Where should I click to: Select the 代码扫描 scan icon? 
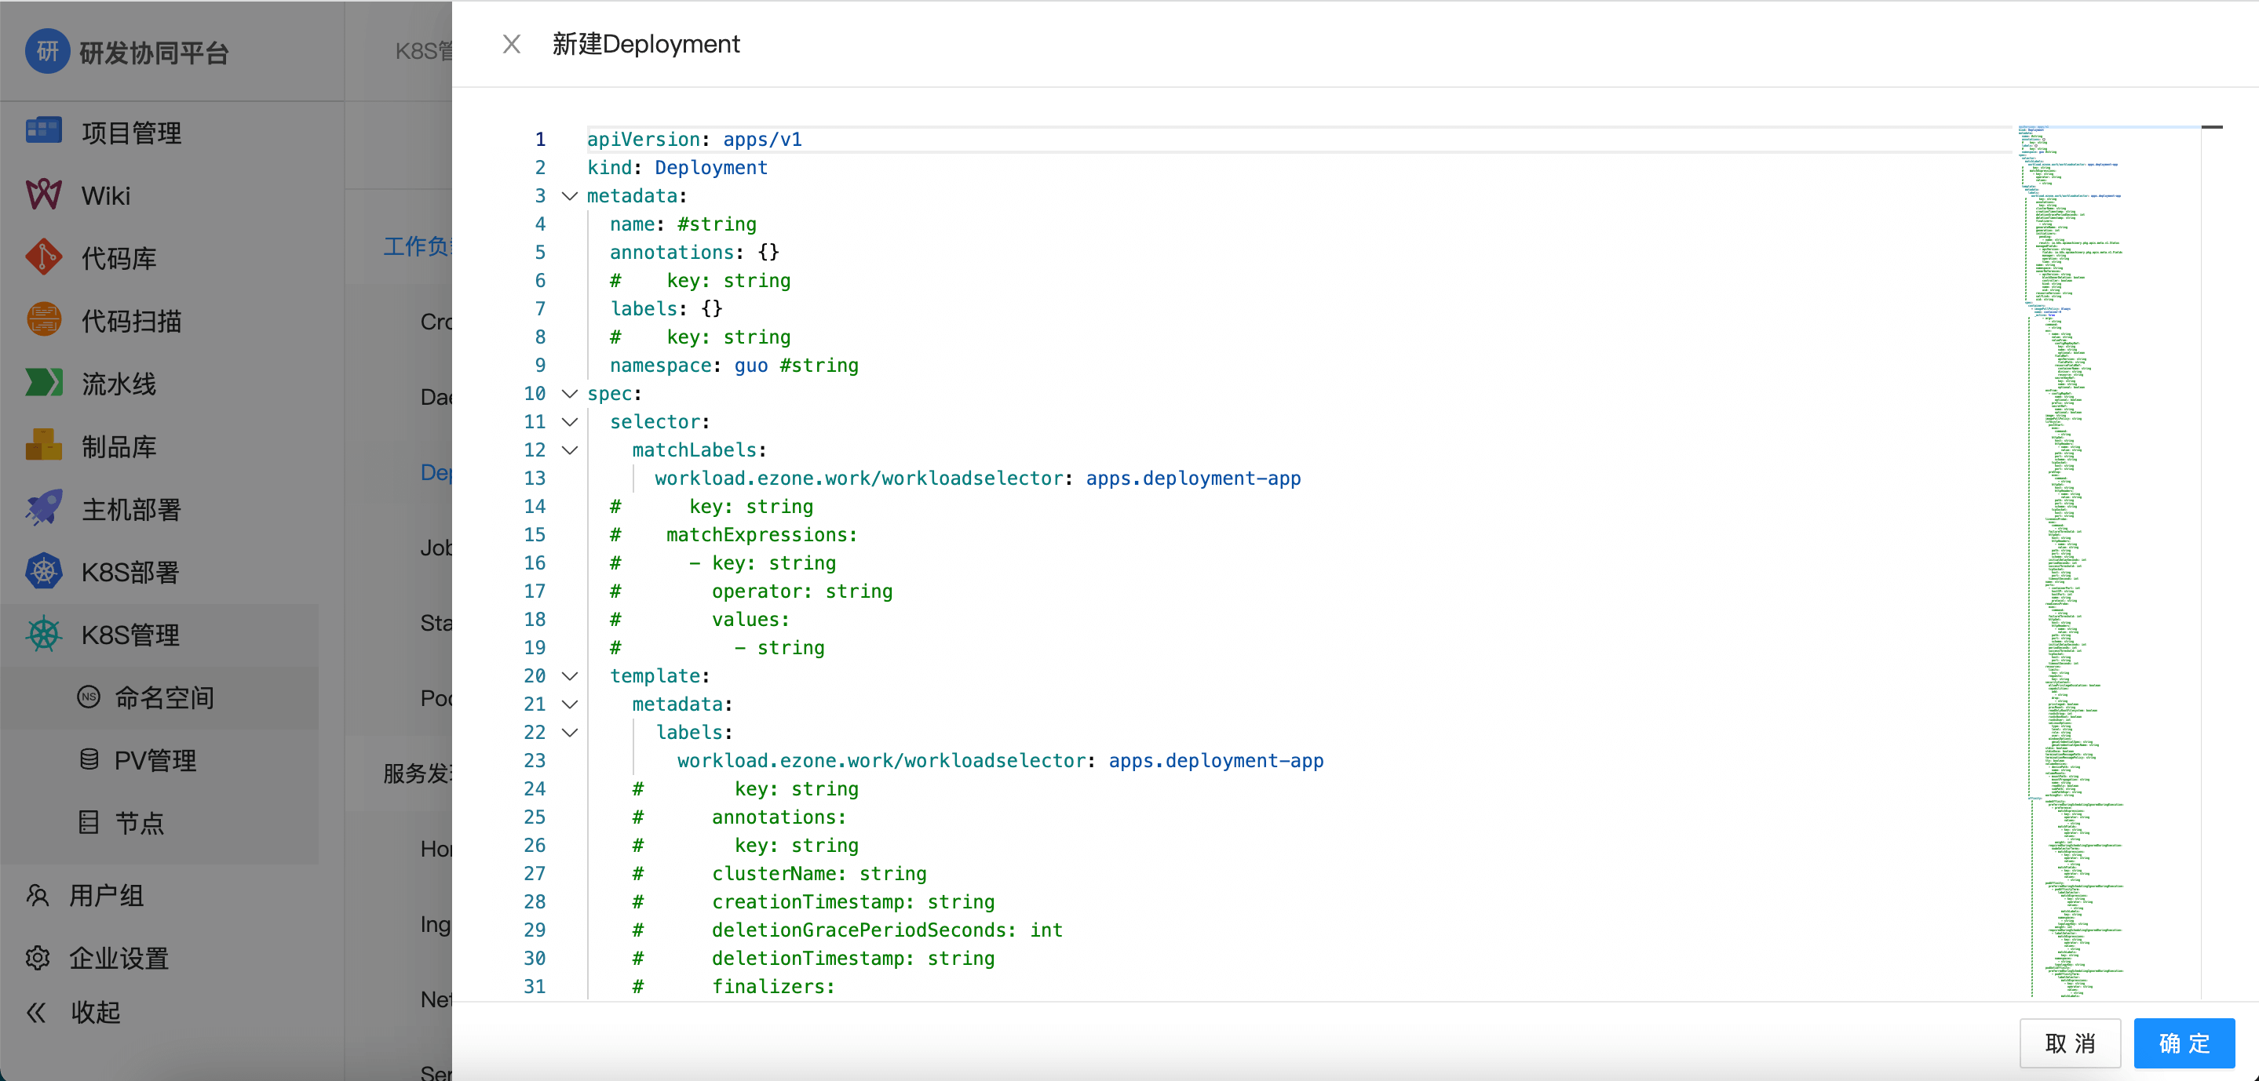click(x=43, y=320)
